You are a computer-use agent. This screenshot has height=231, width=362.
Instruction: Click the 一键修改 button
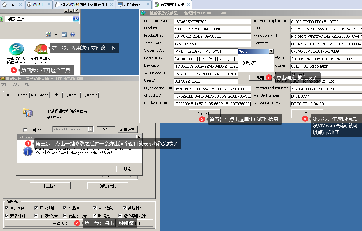[60, 223]
